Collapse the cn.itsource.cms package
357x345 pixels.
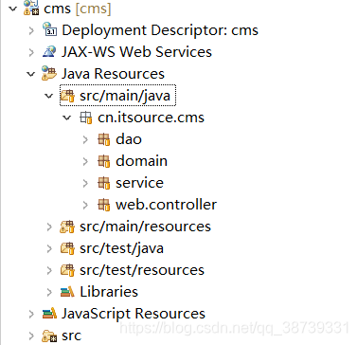[67, 118]
